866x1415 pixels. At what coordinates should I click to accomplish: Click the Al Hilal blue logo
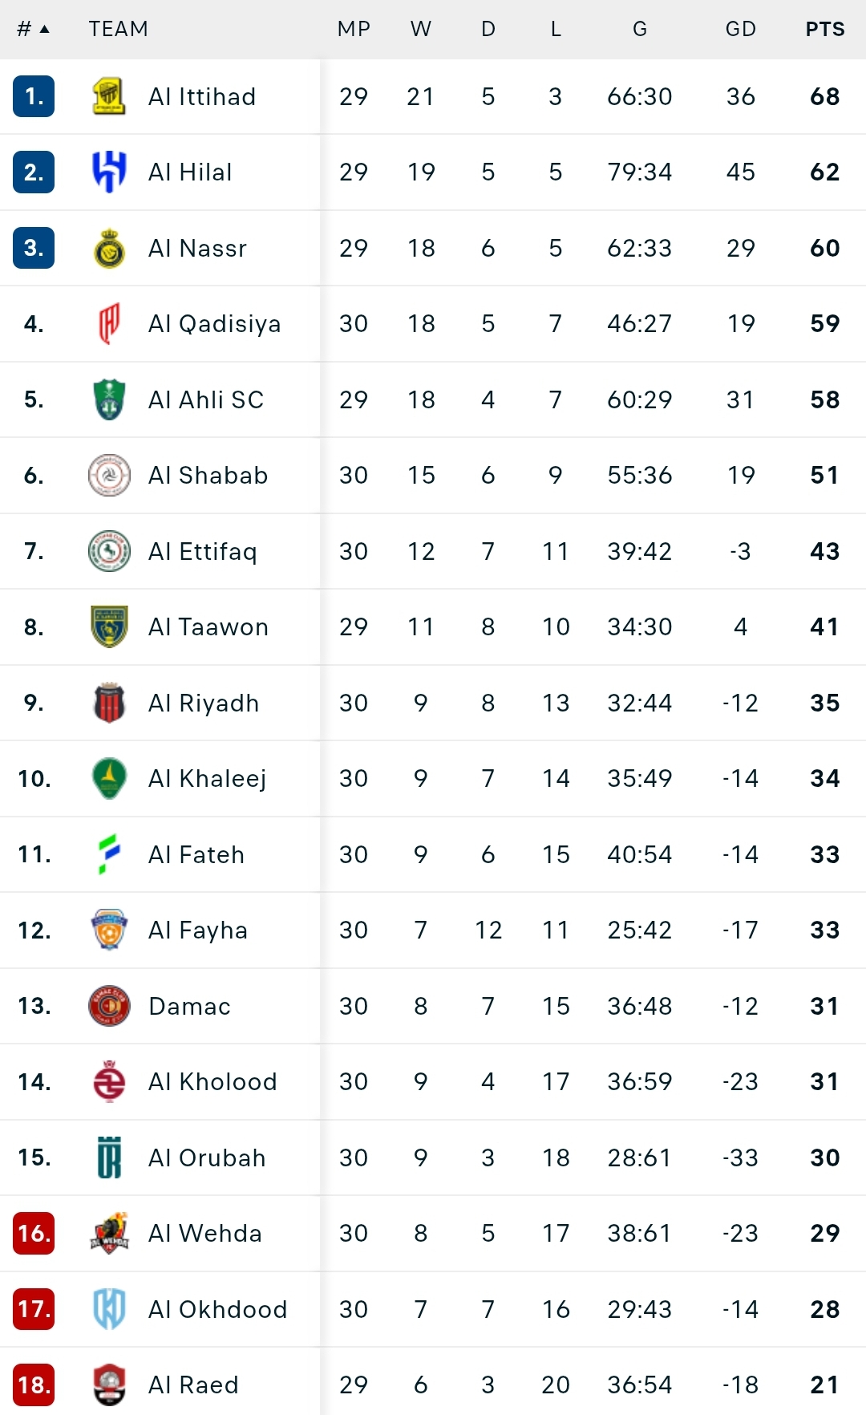(109, 172)
